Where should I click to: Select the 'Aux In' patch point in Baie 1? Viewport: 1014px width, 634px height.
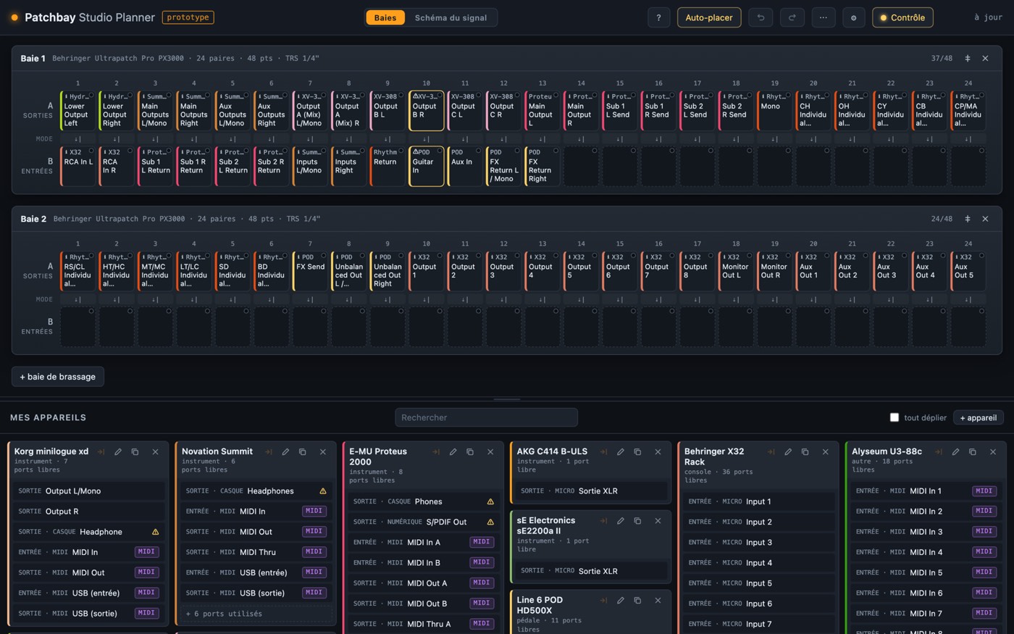click(465, 167)
